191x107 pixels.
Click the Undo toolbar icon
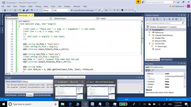coord(32,10)
